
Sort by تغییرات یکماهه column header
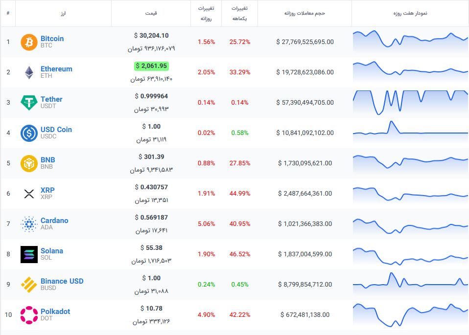point(239,13)
